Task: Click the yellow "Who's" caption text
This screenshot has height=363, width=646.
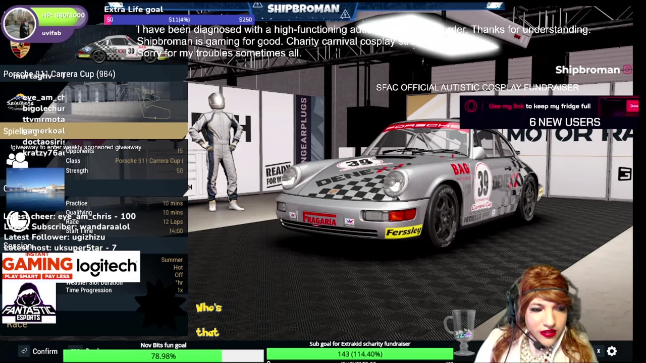Action: (209, 308)
